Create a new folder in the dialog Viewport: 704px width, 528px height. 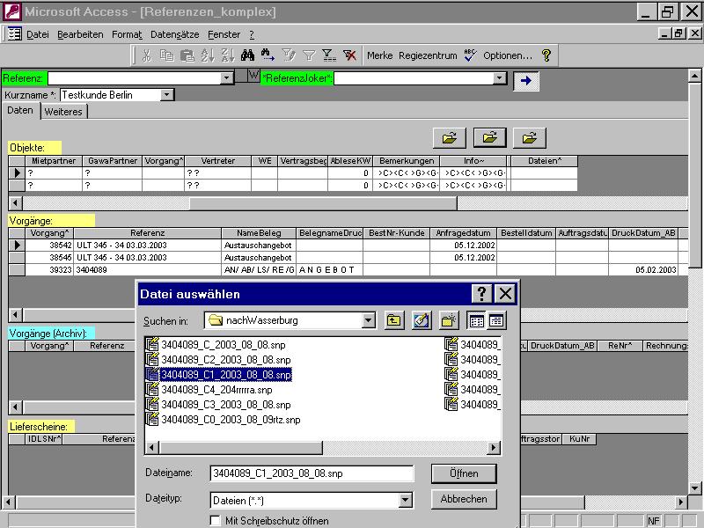click(x=449, y=320)
